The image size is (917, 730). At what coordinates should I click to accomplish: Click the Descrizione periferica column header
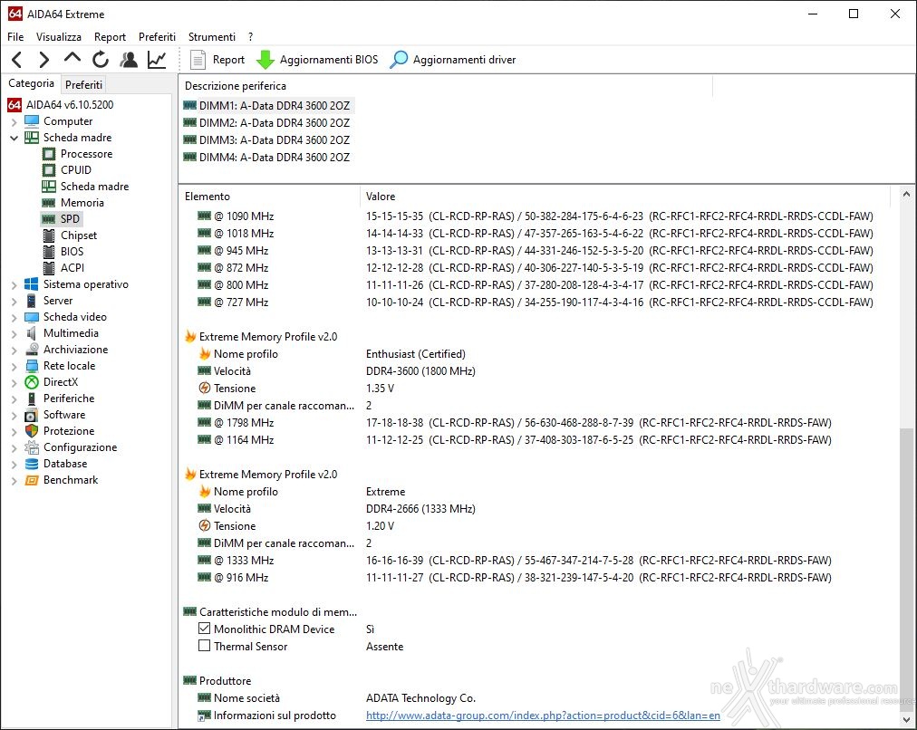point(446,86)
